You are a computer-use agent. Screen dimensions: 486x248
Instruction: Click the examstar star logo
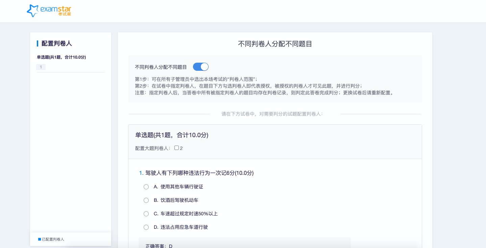32,10
